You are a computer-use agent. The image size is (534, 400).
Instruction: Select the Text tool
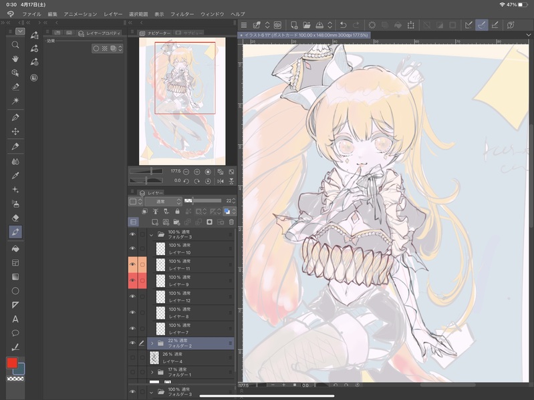pos(15,319)
